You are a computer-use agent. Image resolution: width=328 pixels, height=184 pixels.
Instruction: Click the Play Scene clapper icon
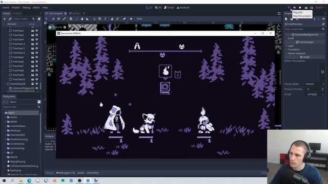[306, 8]
